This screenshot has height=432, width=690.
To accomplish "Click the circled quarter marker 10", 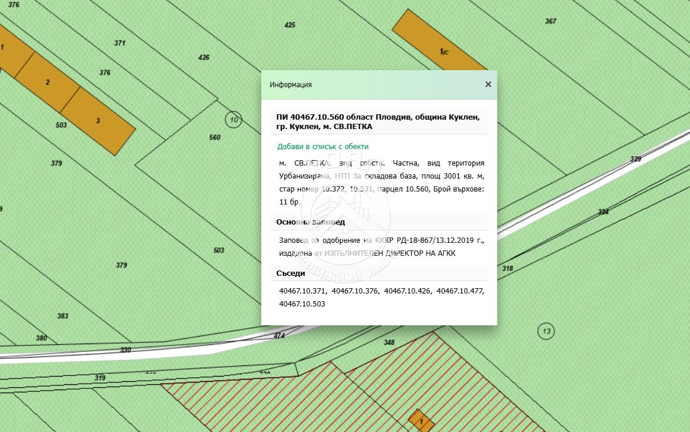I will [234, 120].
